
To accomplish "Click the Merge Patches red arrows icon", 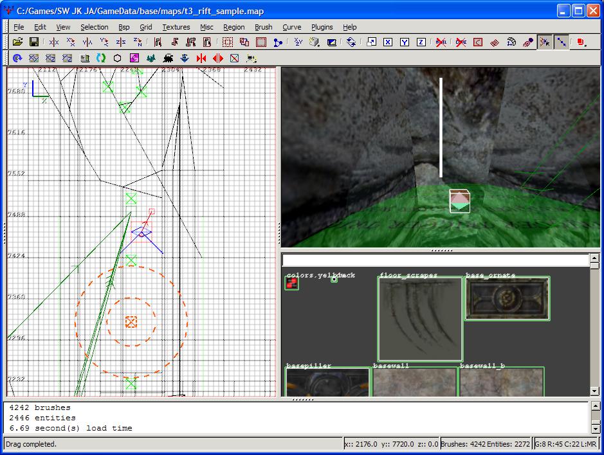I will (201, 58).
